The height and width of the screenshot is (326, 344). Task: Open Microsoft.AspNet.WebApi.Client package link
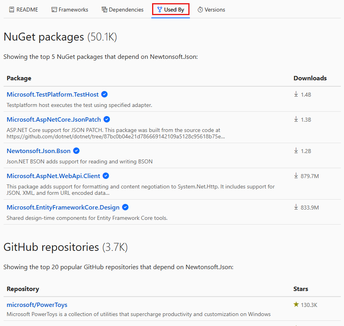pos(53,176)
